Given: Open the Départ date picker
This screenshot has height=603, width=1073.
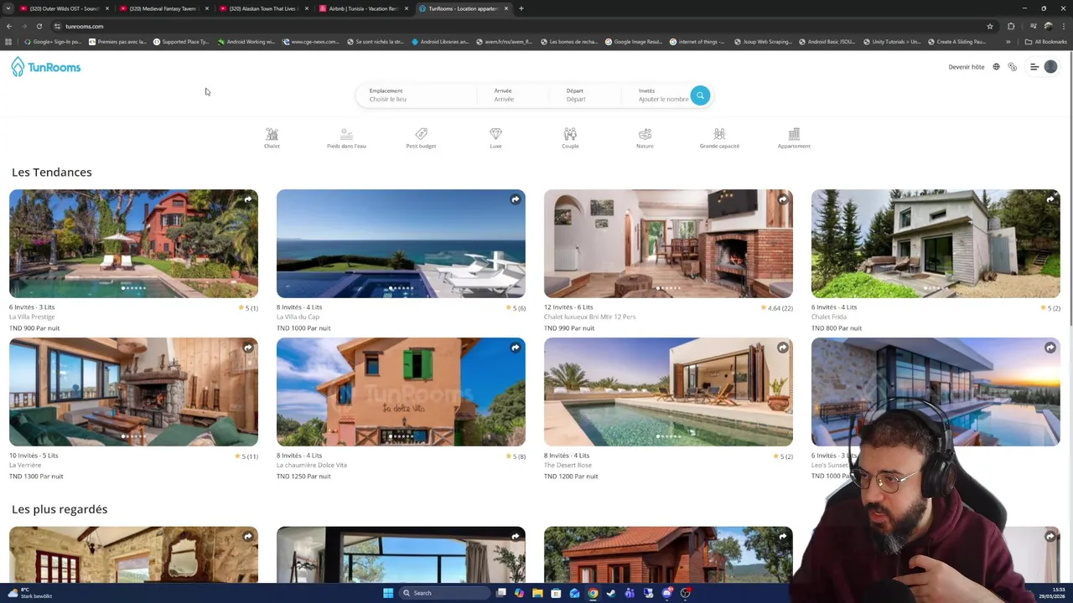Looking at the screenshot, I should click(584, 95).
